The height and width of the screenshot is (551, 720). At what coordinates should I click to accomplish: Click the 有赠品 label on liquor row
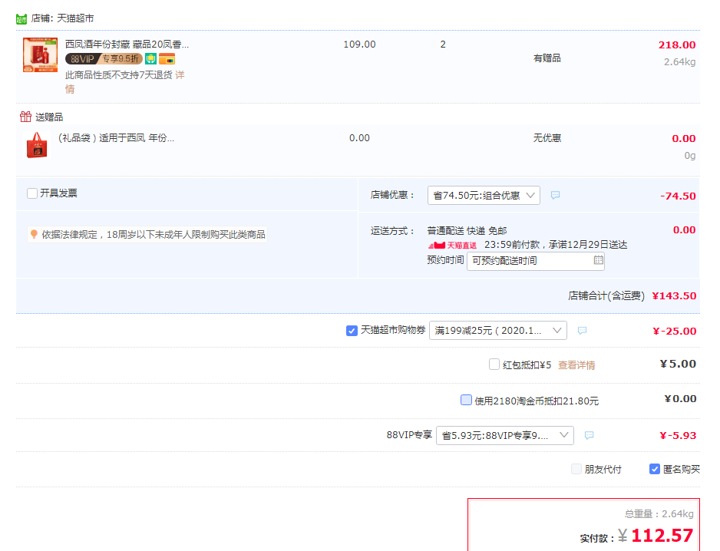(x=547, y=58)
